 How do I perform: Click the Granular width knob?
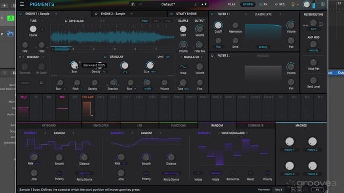tap(147, 82)
